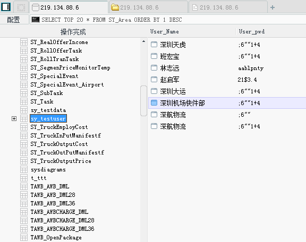Select table icon for t_ttt
The width and height of the screenshot is (306, 242).
coord(24,178)
